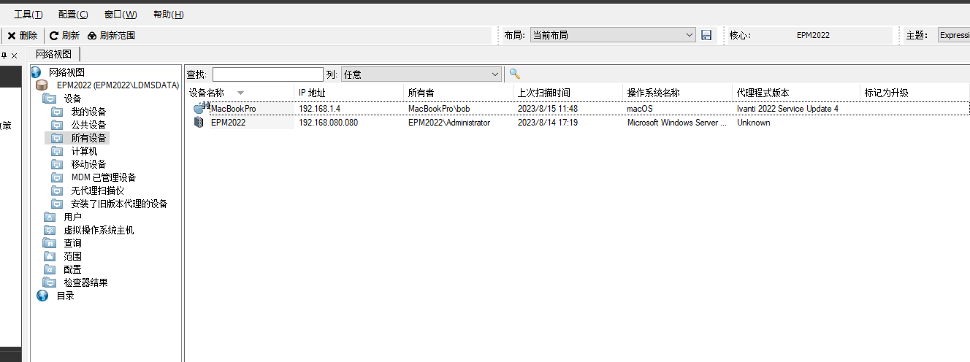Click the 用户 folder icon
The image size is (970, 362).
49,217
